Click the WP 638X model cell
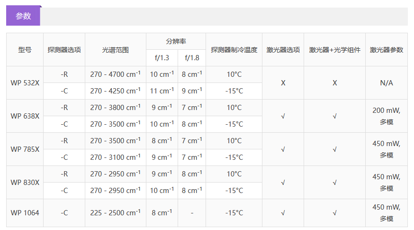The width and height of the screenshot is (414, 230). (25, 116)
